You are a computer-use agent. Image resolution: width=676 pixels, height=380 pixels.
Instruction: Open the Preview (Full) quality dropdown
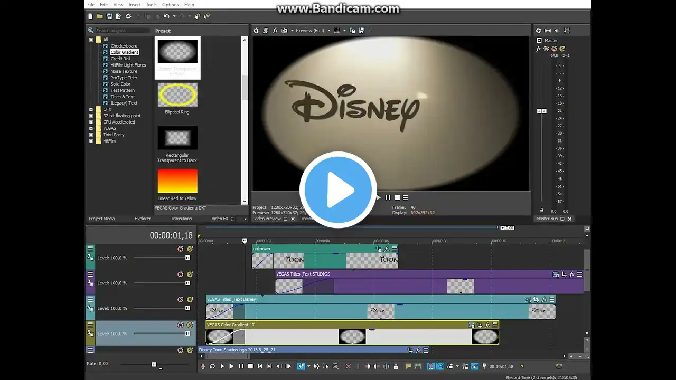click(329, 31)
